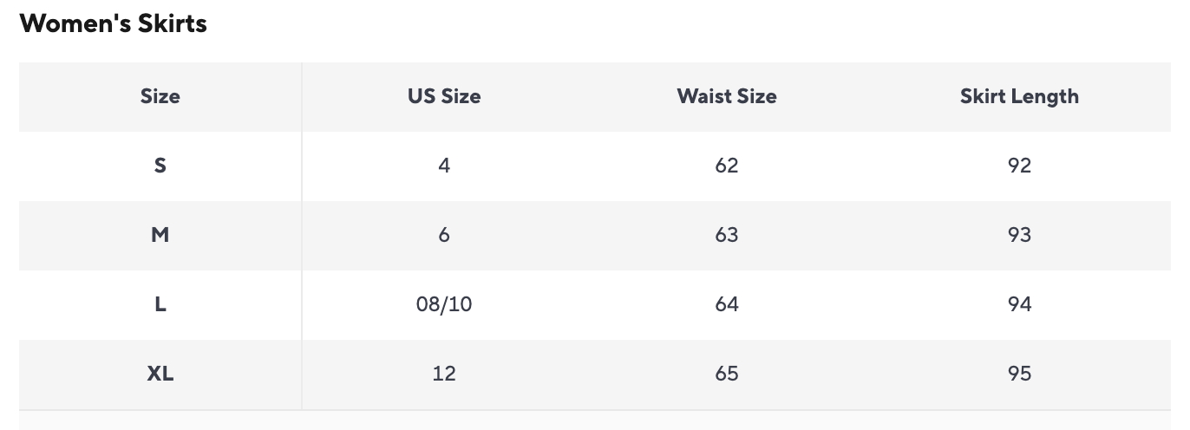
Task: Click the Waist Size column header
Action: tap(727, 96)
